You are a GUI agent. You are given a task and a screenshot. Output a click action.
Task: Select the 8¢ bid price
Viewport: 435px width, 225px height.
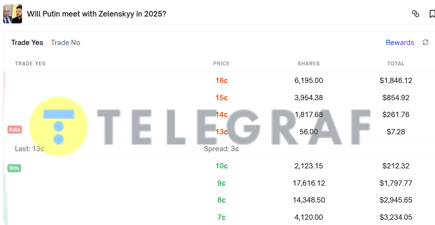222,200
